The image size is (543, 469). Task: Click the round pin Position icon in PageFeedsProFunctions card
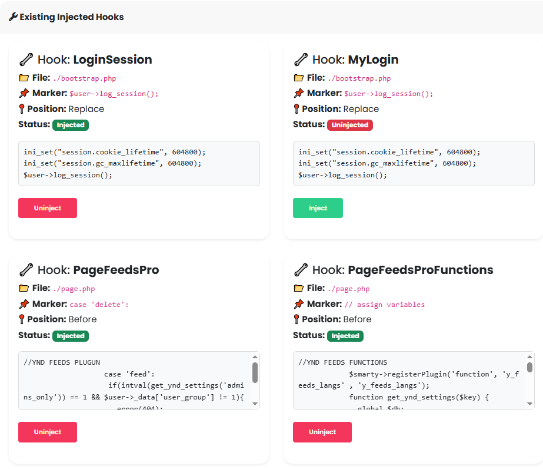point(296,319)
